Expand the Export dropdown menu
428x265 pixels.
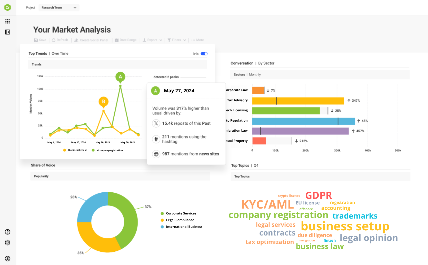click(153, 40)
